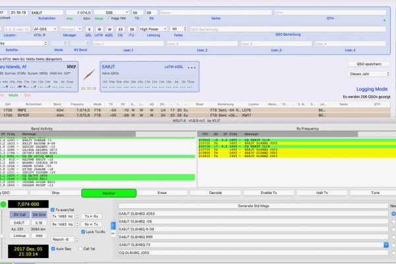Open the satellite Mode selector beside RX Band
This screenshot has height=264, width=396.
59,44
